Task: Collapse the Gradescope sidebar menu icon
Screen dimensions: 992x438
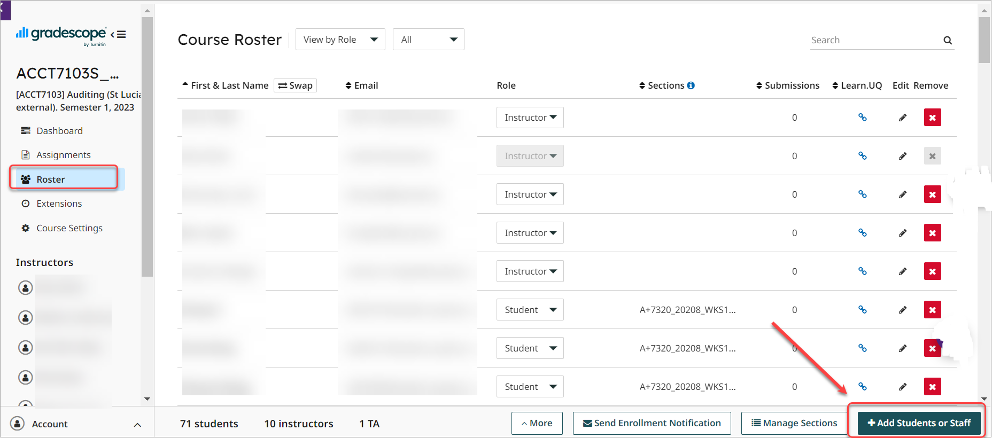Action: coord(118,35)
